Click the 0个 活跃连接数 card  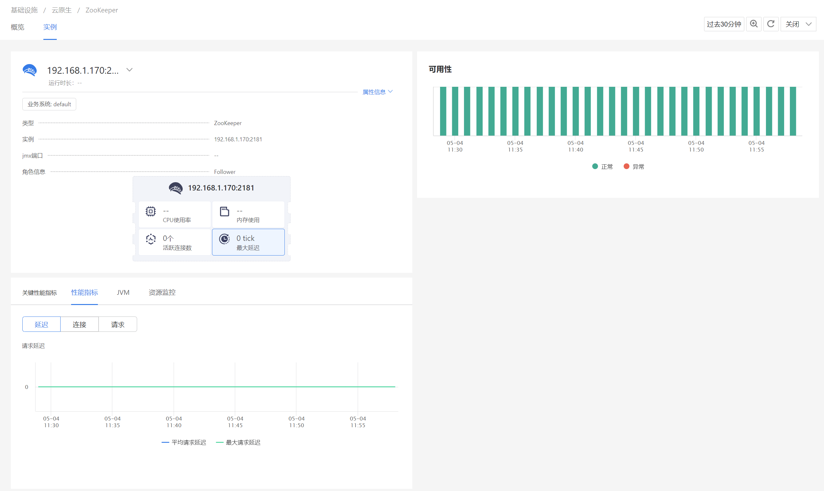click(x=174, y=242)
